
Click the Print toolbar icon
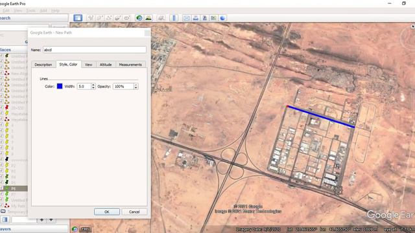coord(196,18)
